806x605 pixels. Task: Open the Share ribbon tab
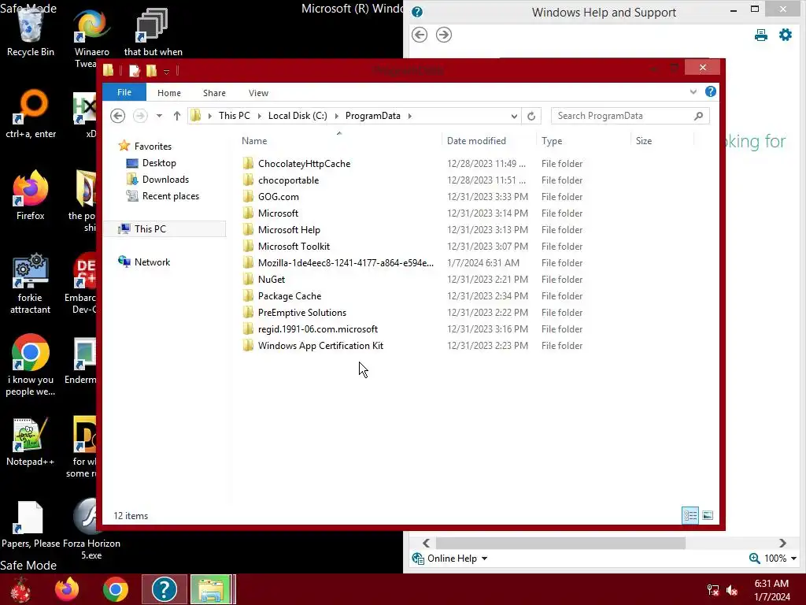pyautogui.click(x=214, y=93)
